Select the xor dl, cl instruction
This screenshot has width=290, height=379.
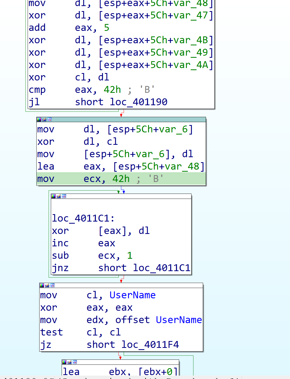77,142
